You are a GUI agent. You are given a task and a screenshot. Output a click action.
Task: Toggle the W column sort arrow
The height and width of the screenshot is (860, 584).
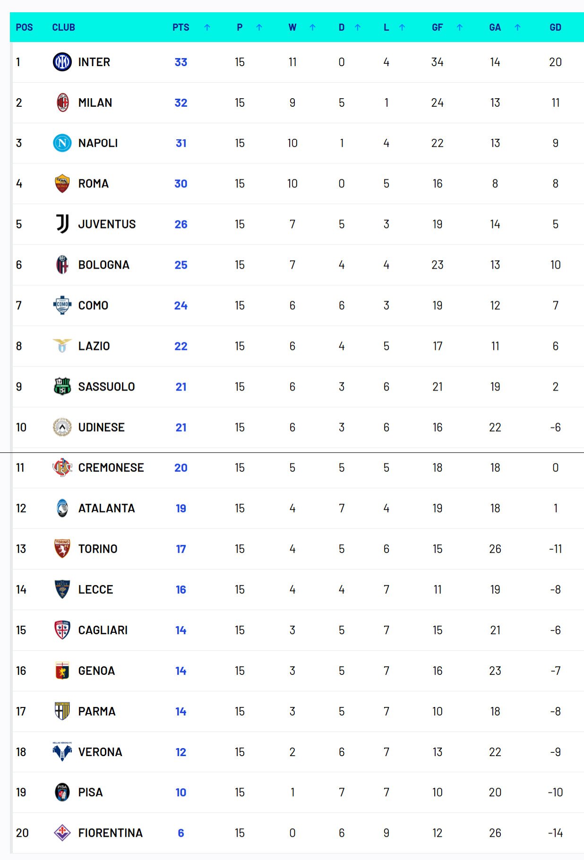312,27
